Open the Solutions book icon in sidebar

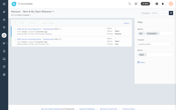4,59
